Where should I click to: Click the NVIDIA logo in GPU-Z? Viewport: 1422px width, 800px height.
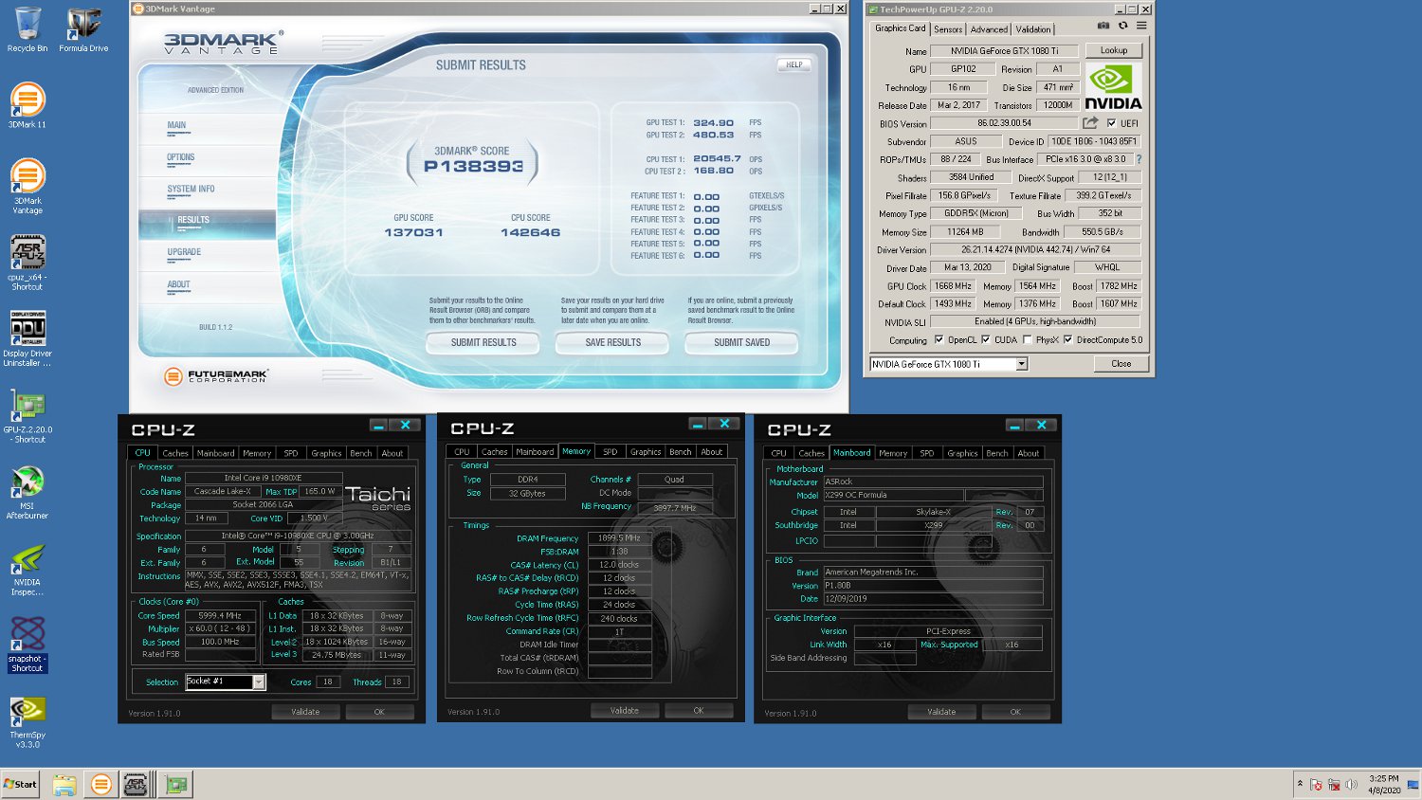[1113, 87]
